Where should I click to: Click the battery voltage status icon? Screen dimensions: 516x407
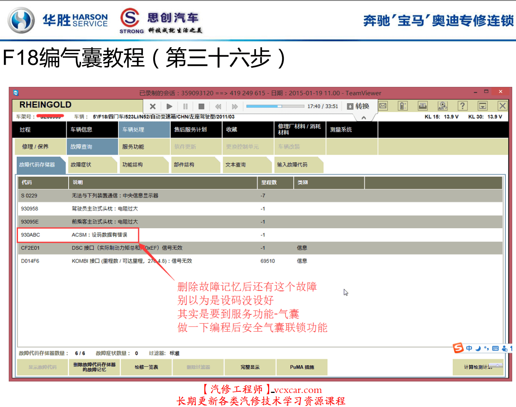click(x=402, y=106)
